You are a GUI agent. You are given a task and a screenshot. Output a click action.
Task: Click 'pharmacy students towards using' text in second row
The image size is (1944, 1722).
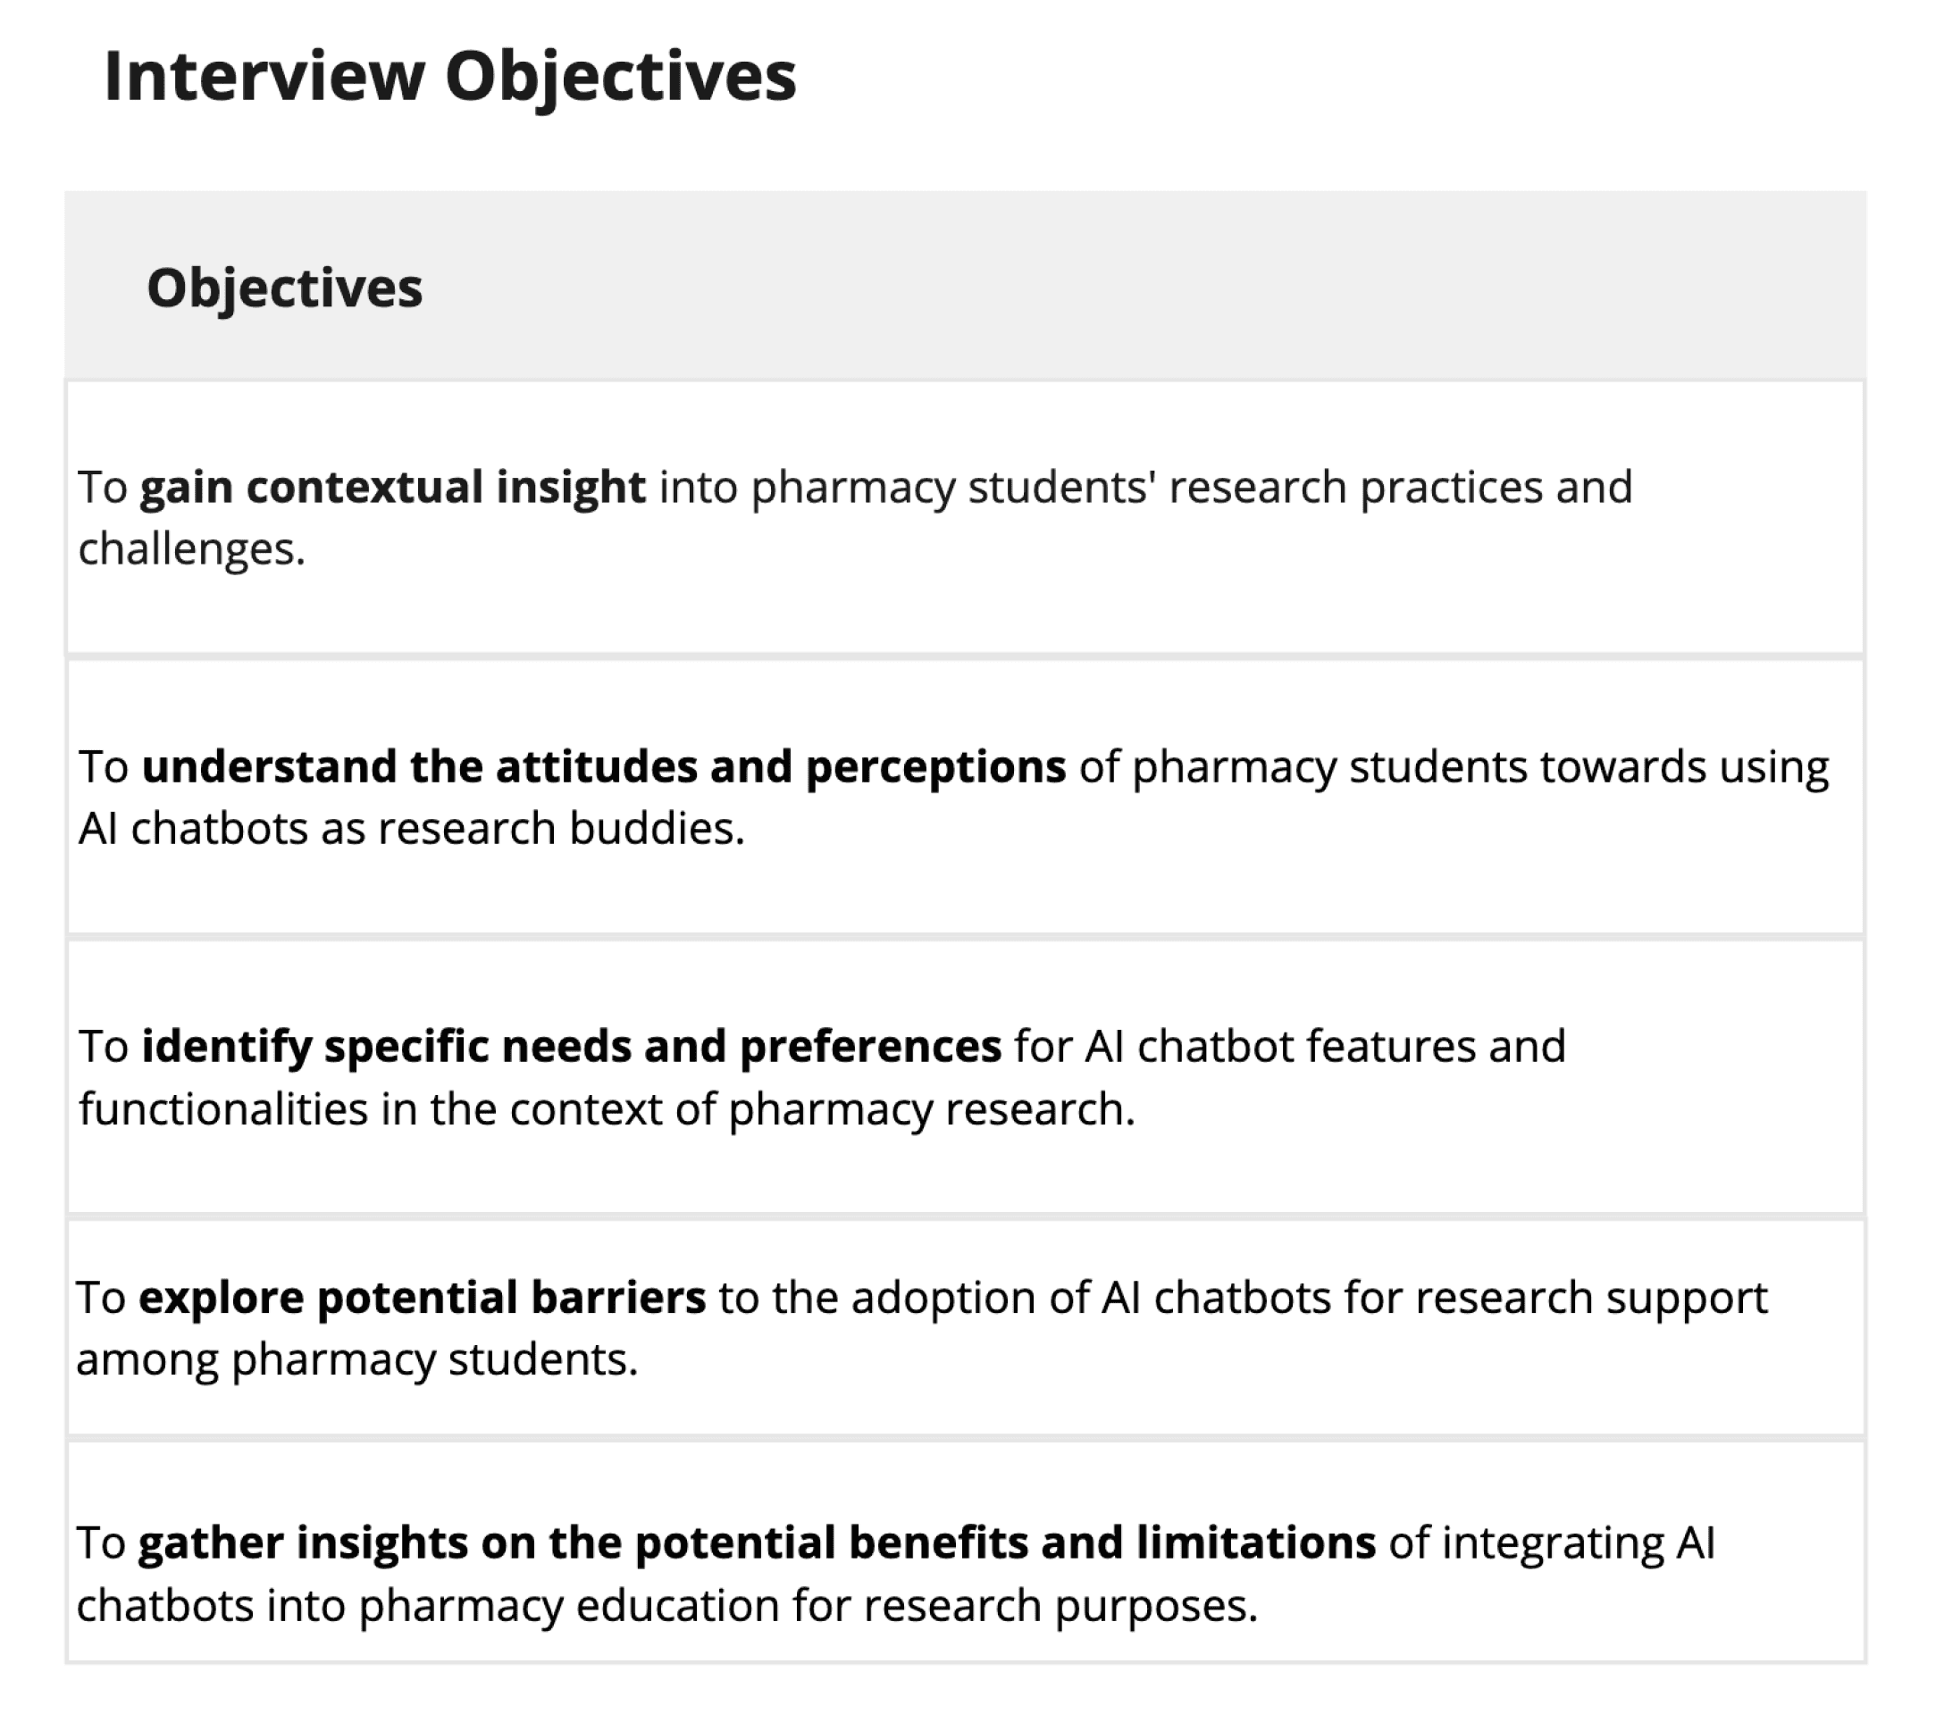[1479, 767]
